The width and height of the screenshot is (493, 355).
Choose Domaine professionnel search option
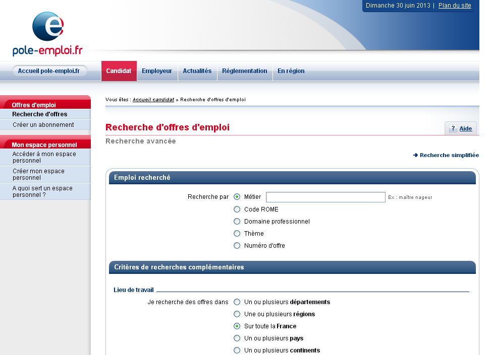(x=237, y=221)
